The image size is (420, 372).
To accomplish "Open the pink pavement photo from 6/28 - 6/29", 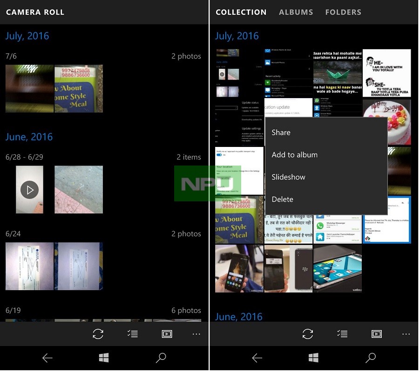I will (x=79, y=190).
